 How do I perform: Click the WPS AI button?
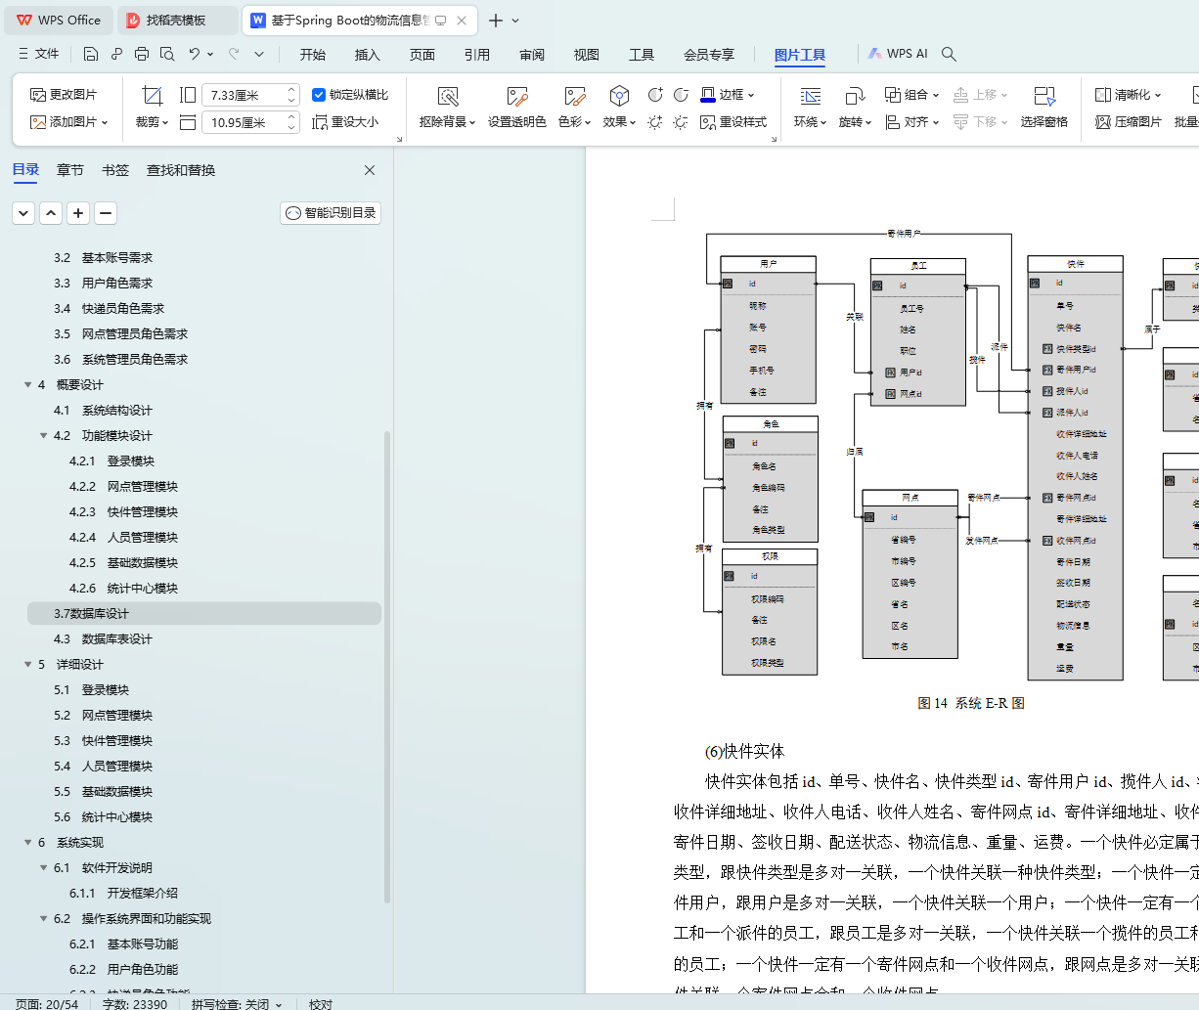pyautogui.click(x=899, y=54)
